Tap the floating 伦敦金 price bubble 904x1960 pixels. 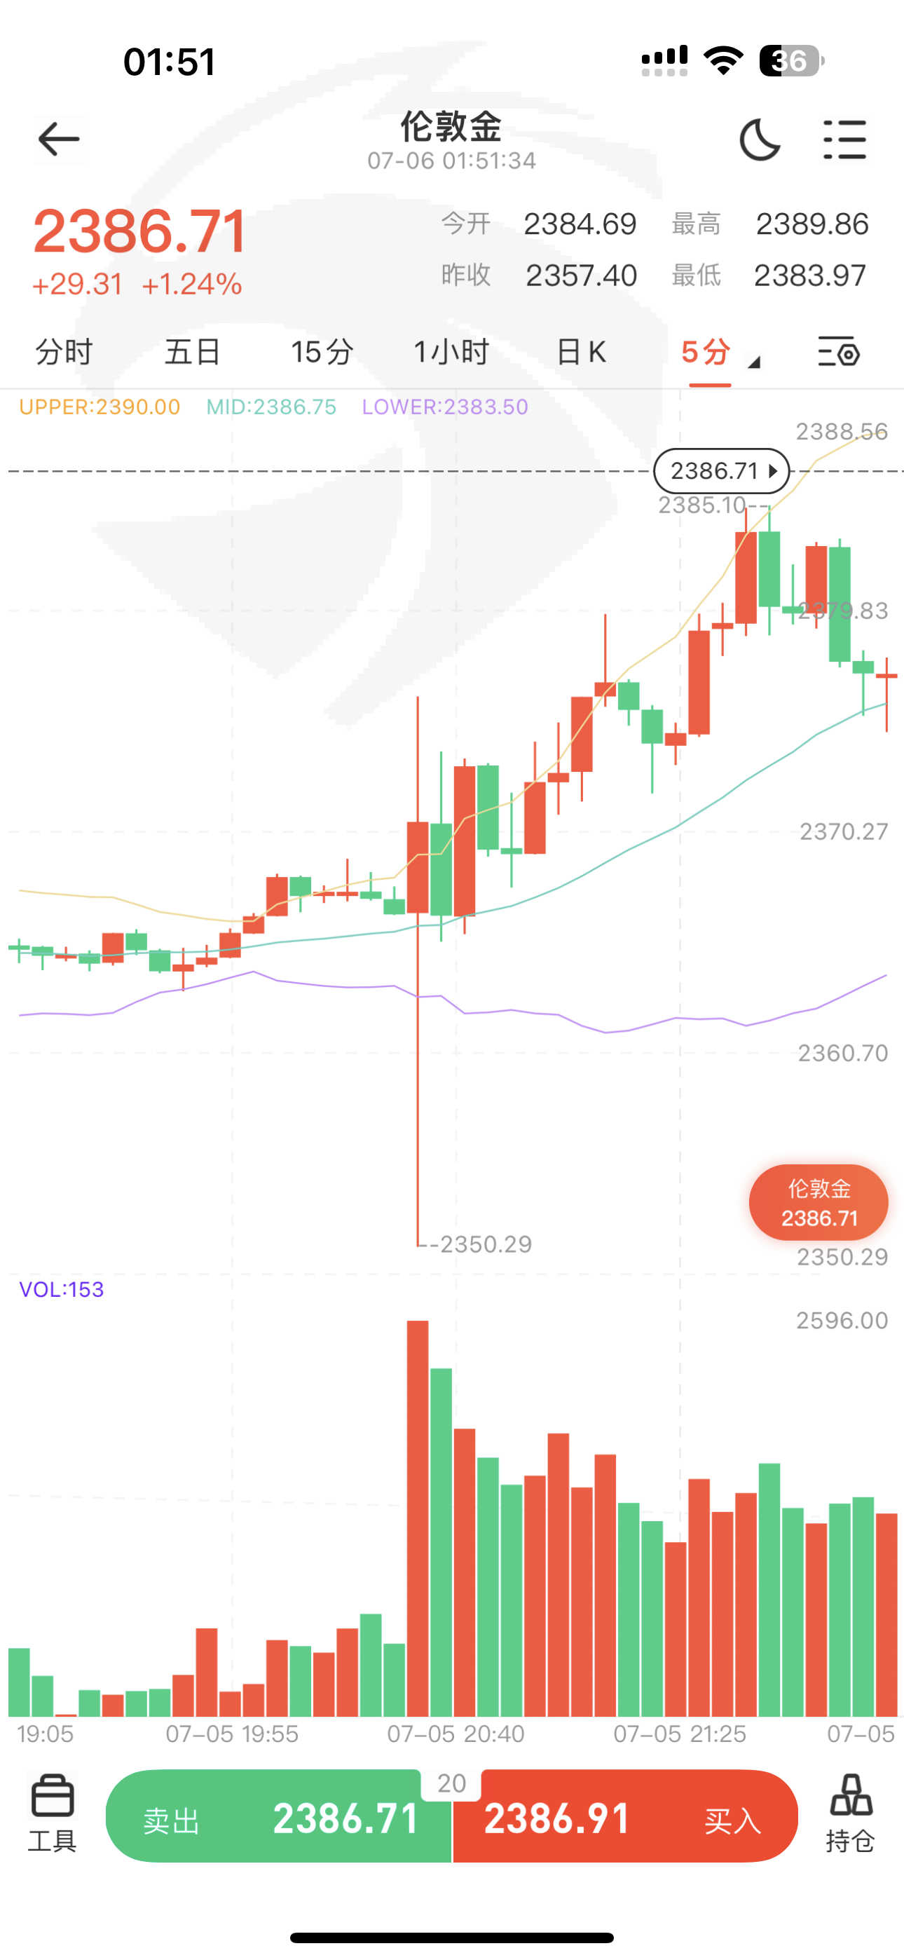pyautogui.click(x=818, y=1203)
